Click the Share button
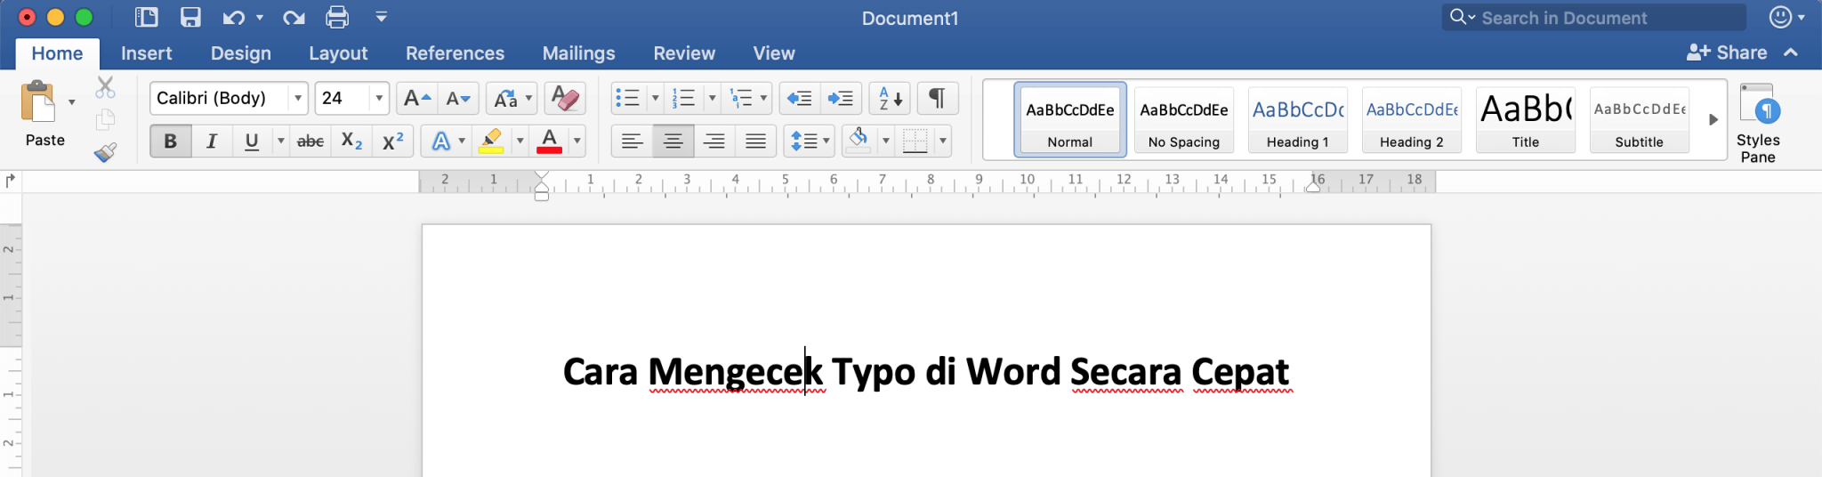The height and width of the screenshot is (477, 1822). (1726, 53)
